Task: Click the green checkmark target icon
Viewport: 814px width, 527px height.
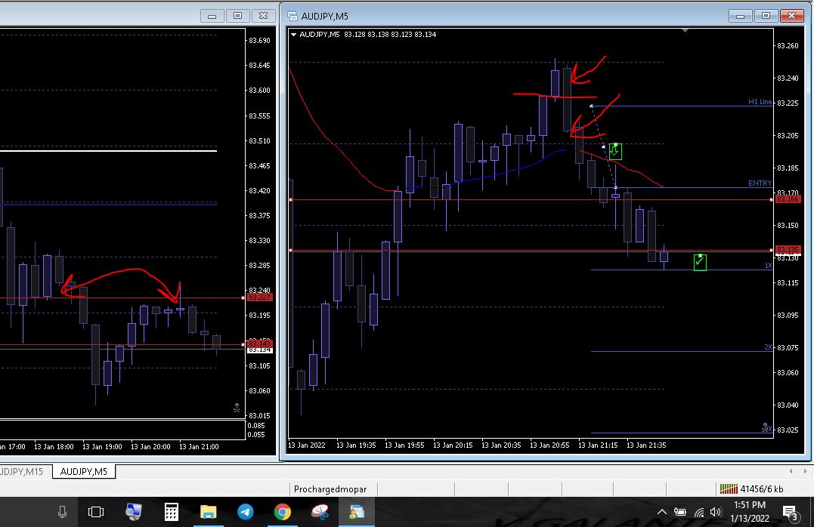Action: point(700,262)
